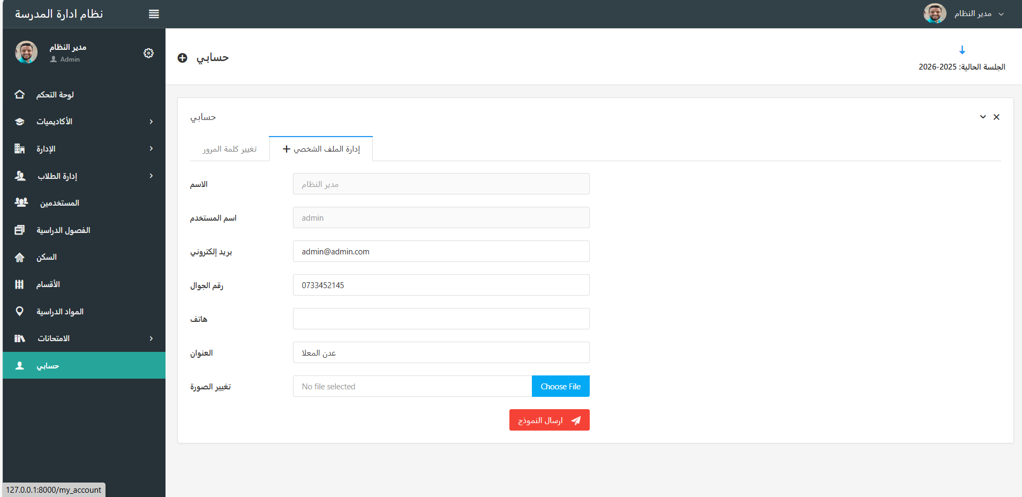The image size is (1022, 497).
Task: Click the الاسم name field
Action: click(x=441, y=184)
